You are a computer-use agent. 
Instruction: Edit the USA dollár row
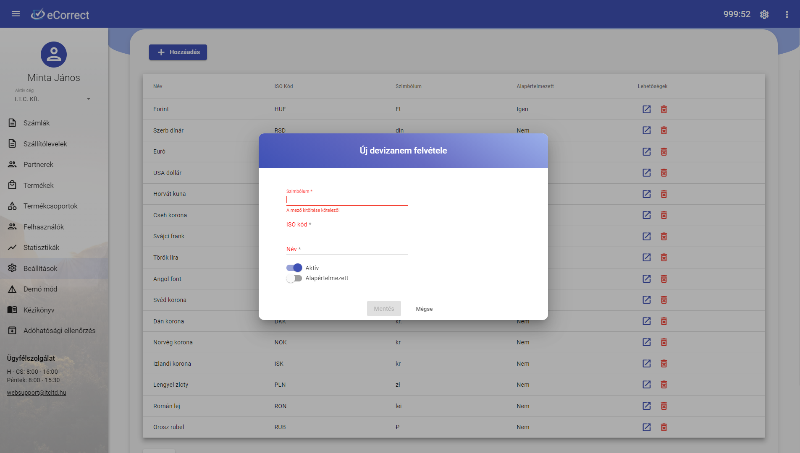(x=647, y=173)
